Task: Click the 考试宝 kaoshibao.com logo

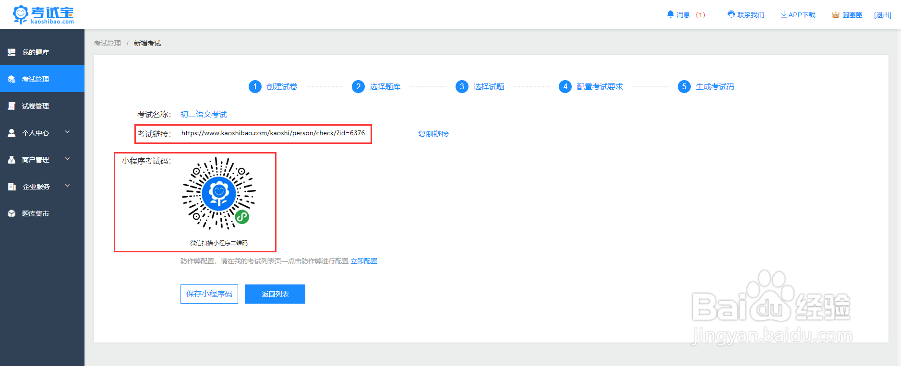Action: [43, 15]
